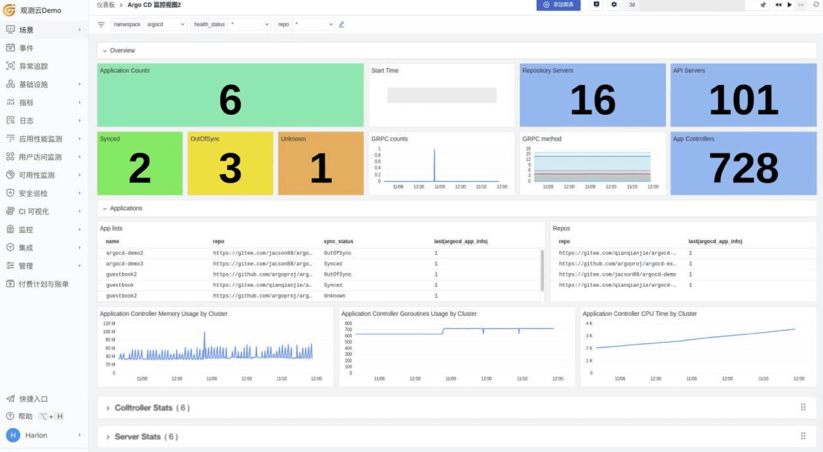The image size is (823, 452).
Task: Click the rewind time button
Action: [778, 5]
